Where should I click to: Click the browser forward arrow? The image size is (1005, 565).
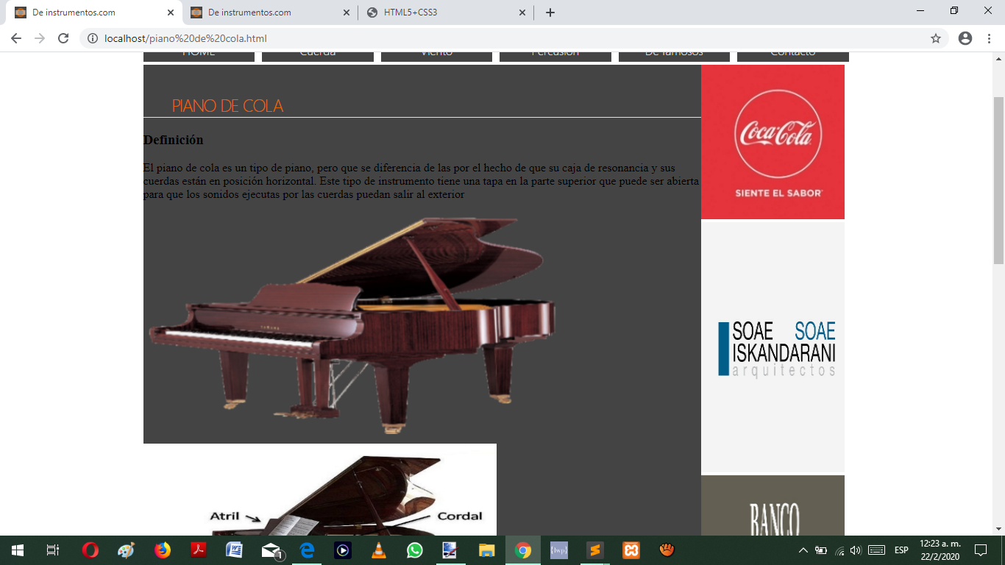coord(40,38)
